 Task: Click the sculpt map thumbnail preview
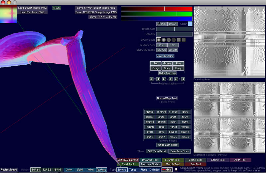point(8,14)
